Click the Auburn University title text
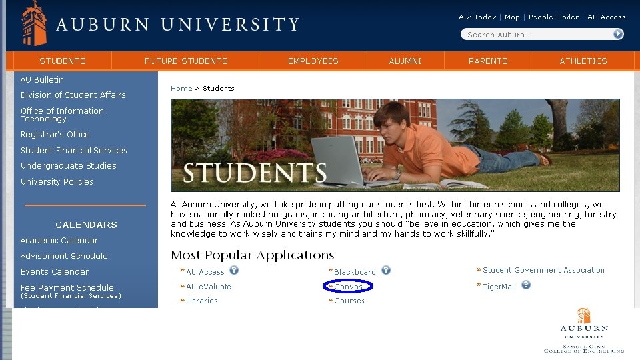The width and height of the screenshot is (640, 360). pyautogui.click(x=178, y=25)
